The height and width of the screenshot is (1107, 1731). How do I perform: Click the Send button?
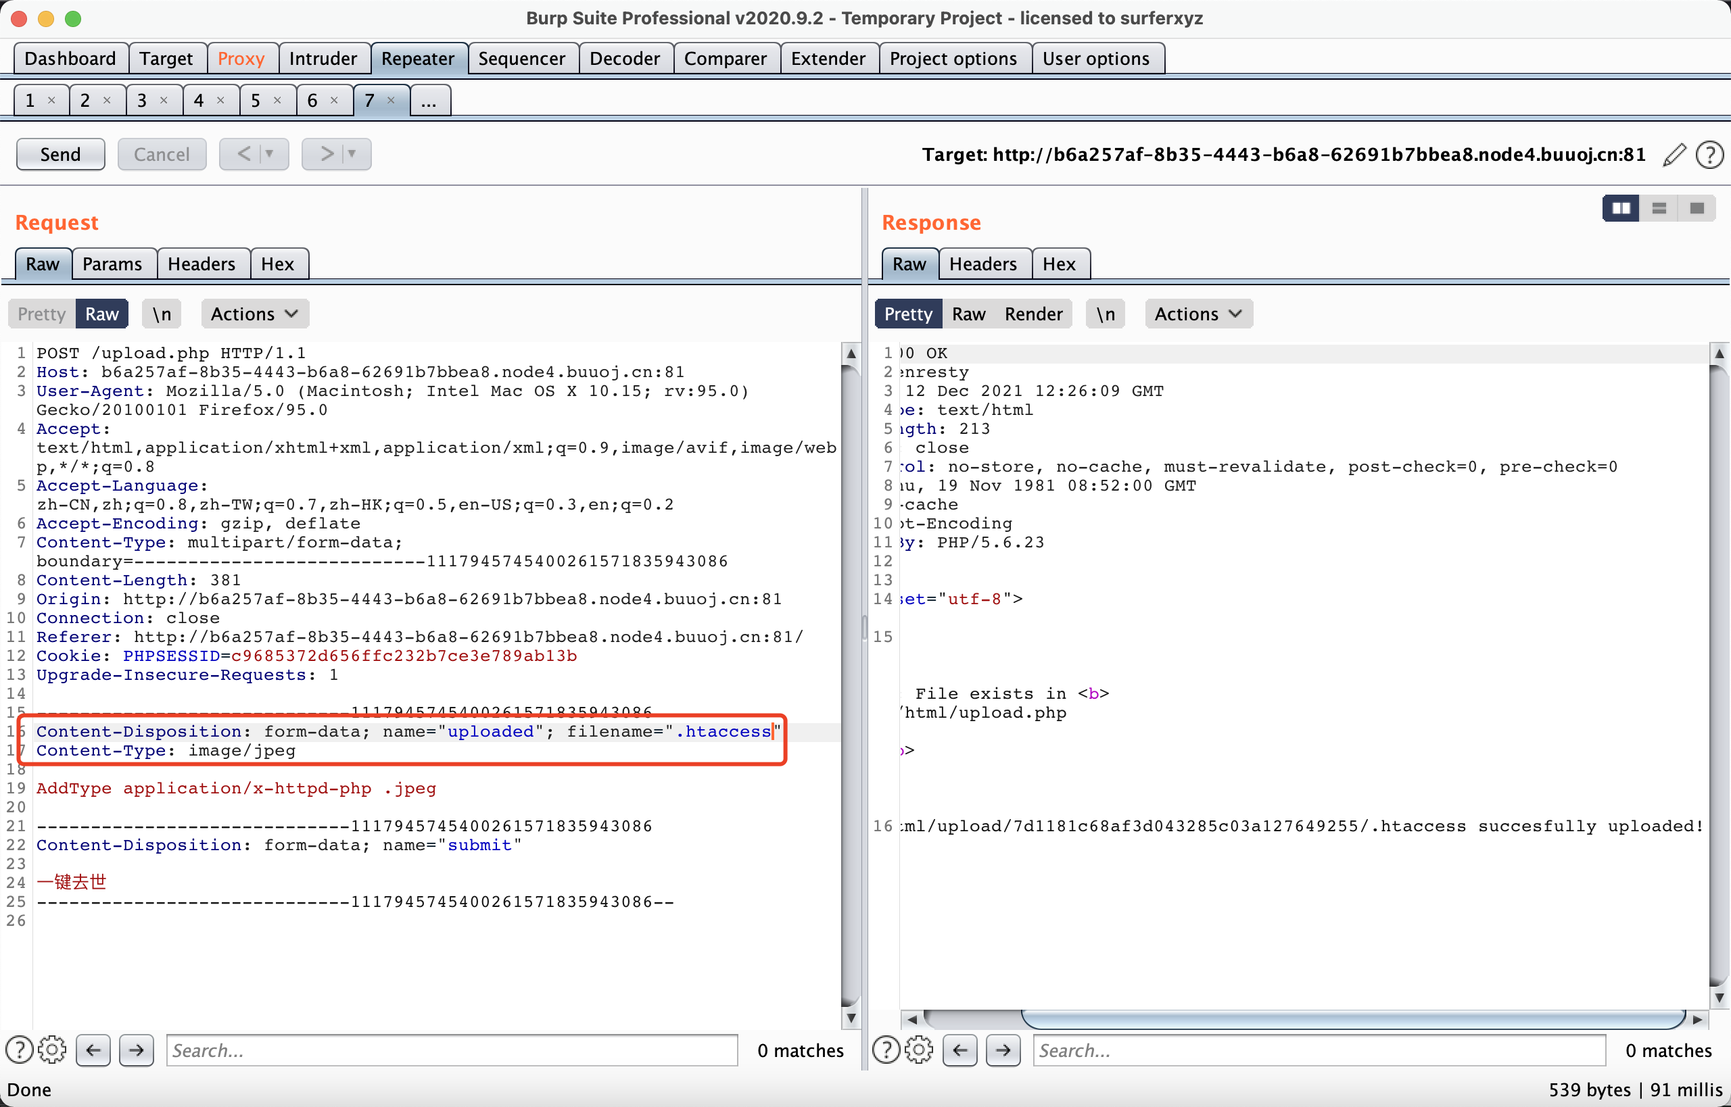coord(60,154)
